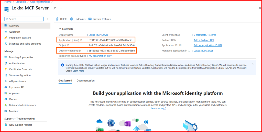Click Learn more in the ADAL notice
Image resolution: width=262 pixels, height=132 pixels.
pos(79,71)
